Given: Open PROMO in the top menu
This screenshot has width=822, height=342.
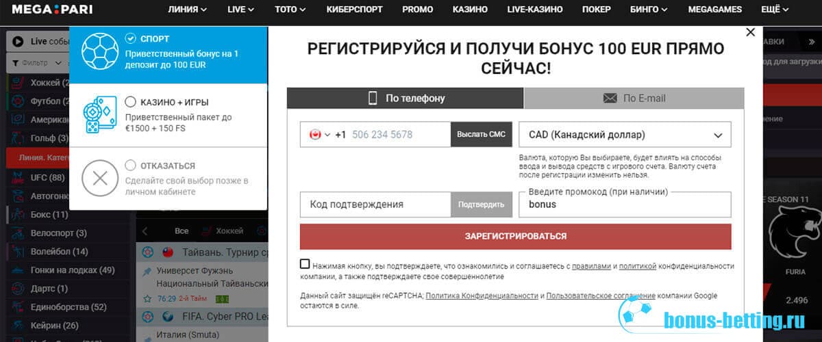Looking at the screenshot, I should click(x=418, y=10).
